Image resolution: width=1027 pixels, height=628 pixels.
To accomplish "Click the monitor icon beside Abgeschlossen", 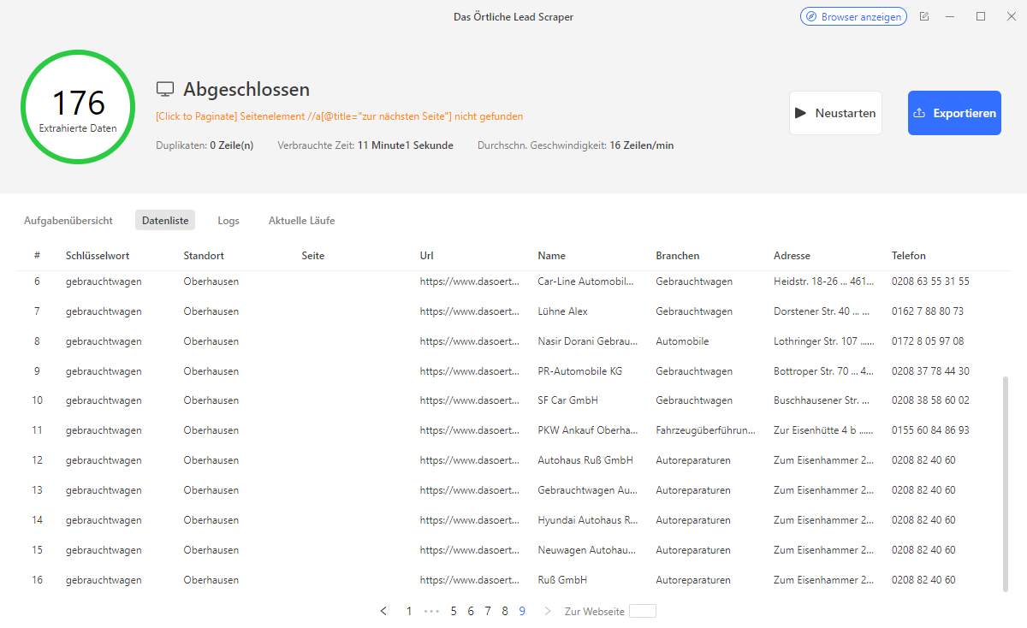I will [x=165, y=90].
